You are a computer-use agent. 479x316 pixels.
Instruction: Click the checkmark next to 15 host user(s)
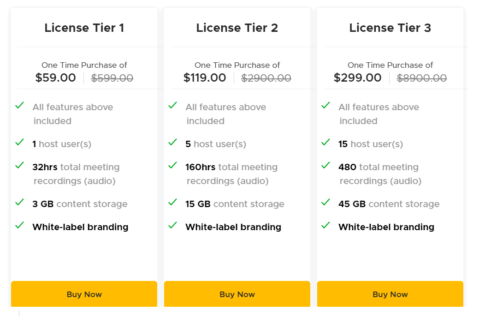(x=325, y=143)
